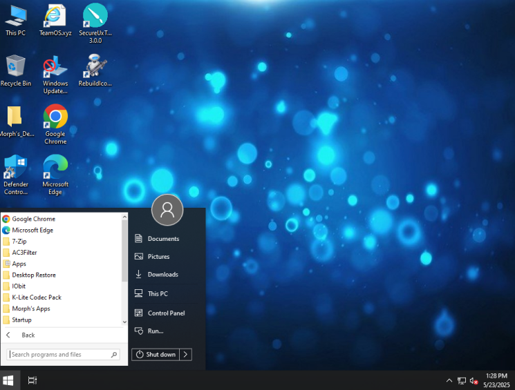Open shut down options arrow
Image resolution: width=515 pixels, height=390 pixels.
pyautogui.click(x=185, y=355)
